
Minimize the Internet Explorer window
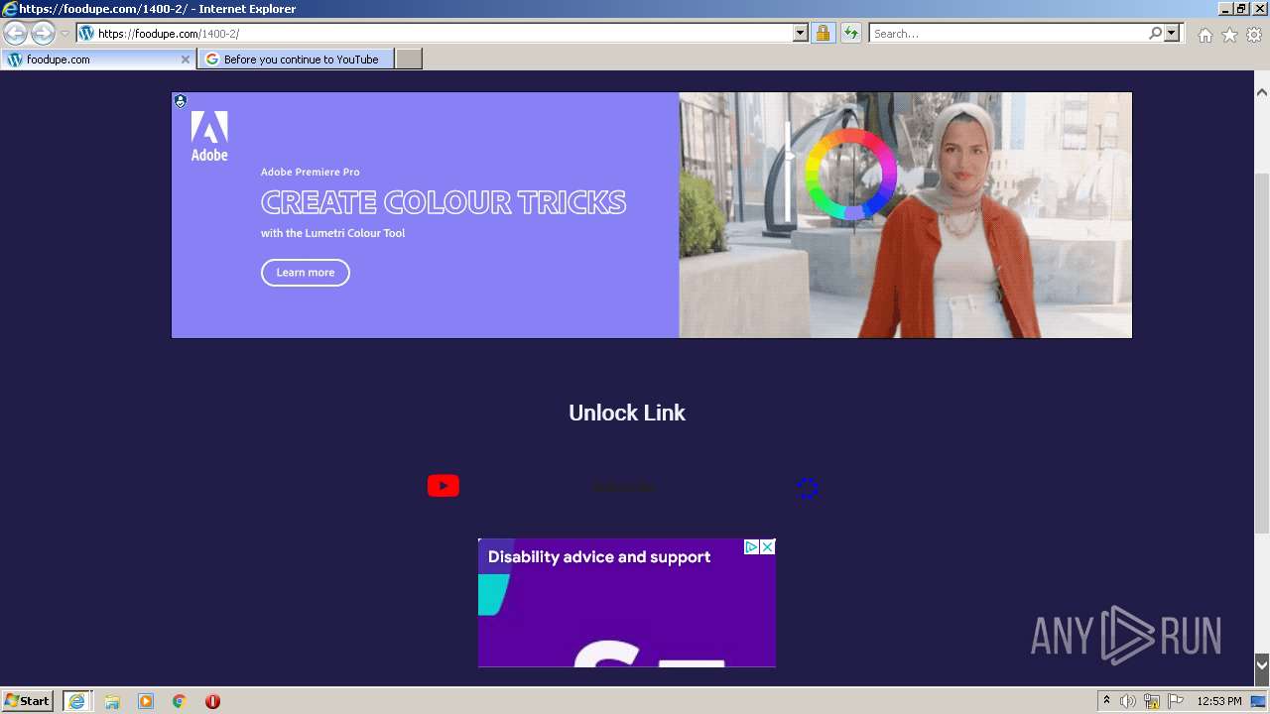1224,8
